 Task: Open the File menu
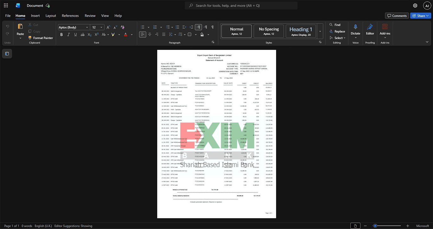(x=8, y=16)
